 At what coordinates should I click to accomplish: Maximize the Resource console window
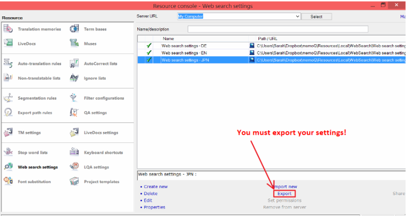(383, 5)
